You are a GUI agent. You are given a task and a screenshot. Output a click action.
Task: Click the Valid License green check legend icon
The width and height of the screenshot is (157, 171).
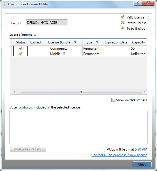click(x=123, y=17)
